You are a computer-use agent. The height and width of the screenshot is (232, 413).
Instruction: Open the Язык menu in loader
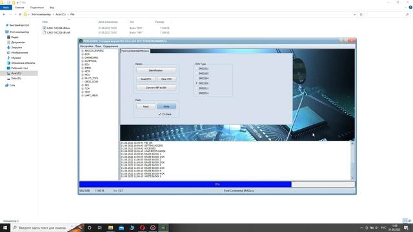point(98,46)
